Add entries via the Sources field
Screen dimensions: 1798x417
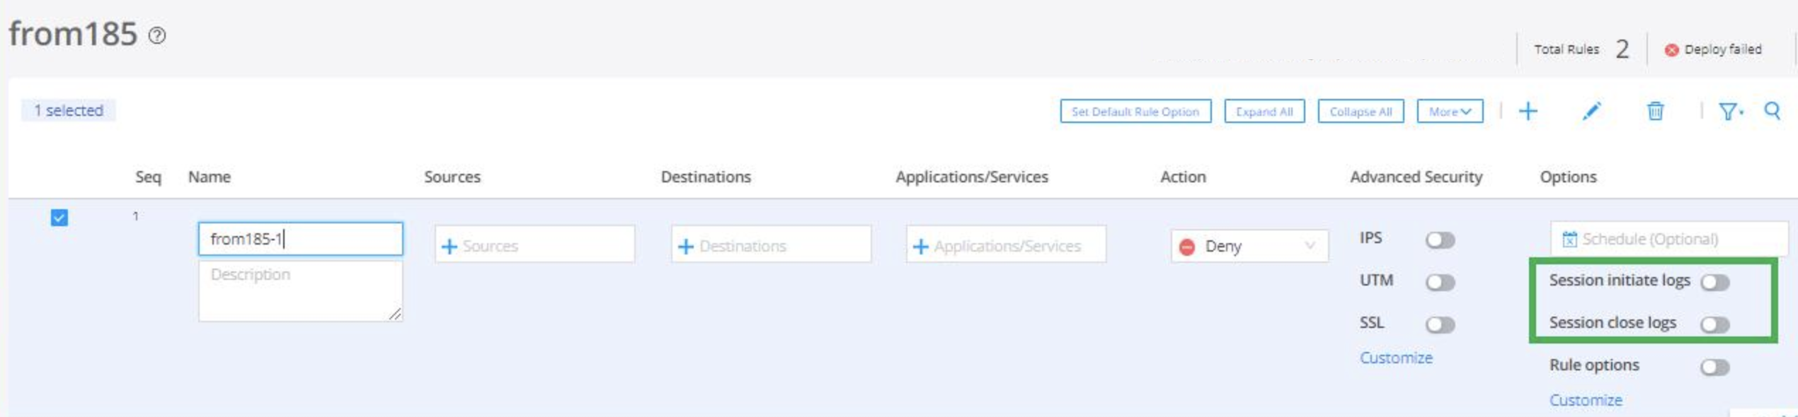pos(534,245)
